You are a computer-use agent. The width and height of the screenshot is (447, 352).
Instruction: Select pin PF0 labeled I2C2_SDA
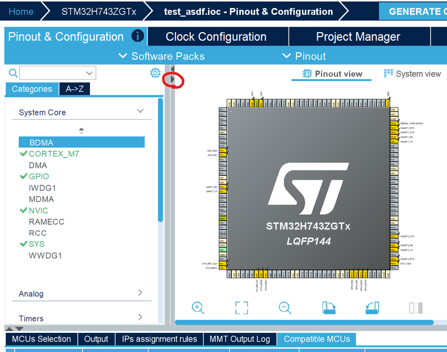click(x=222, y=150)
